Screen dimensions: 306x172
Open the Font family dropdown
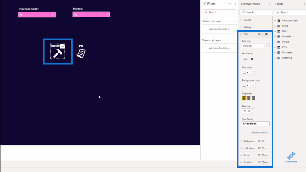[255, 124]
